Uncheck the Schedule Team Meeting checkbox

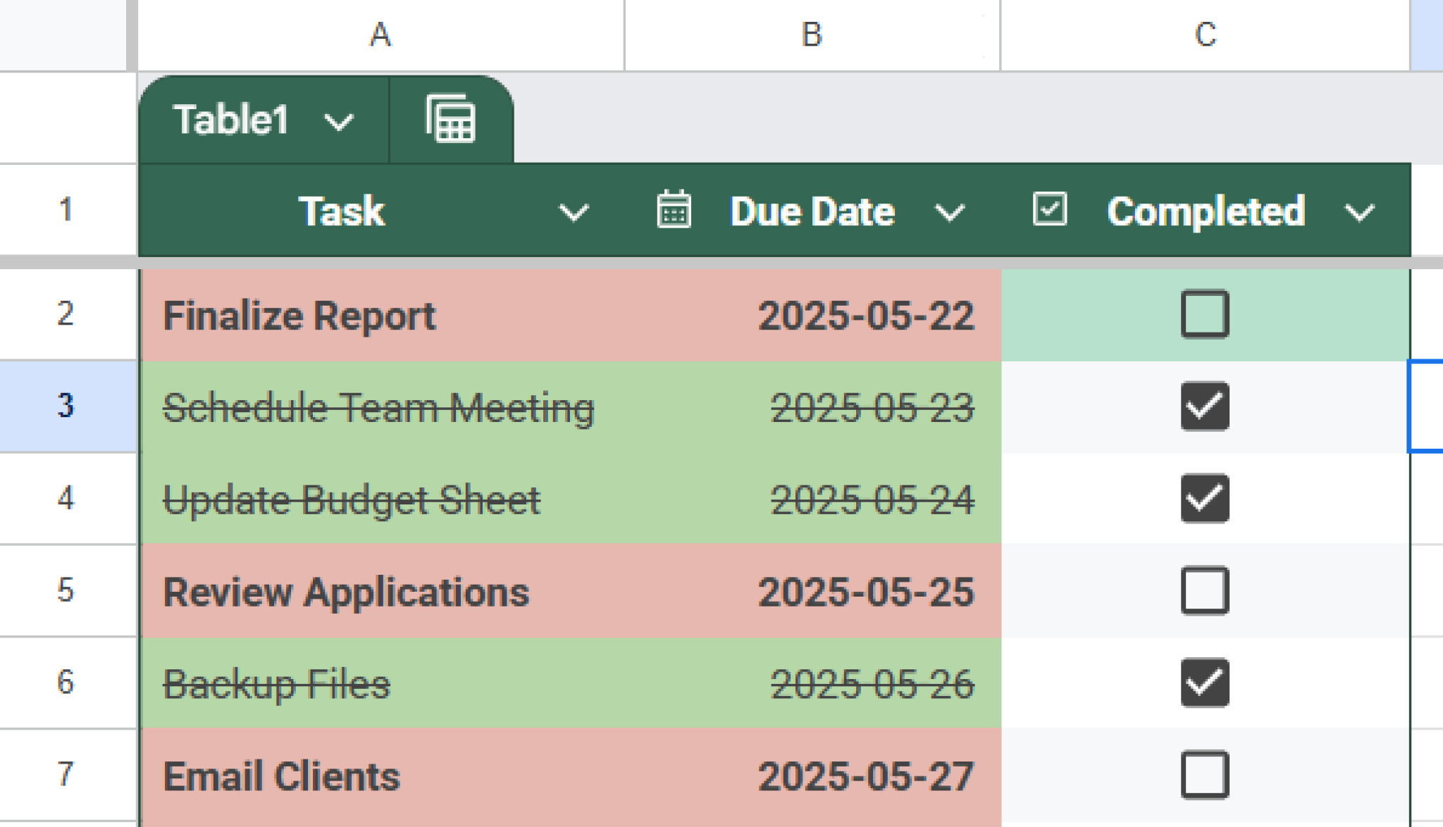click(1204, 406)
